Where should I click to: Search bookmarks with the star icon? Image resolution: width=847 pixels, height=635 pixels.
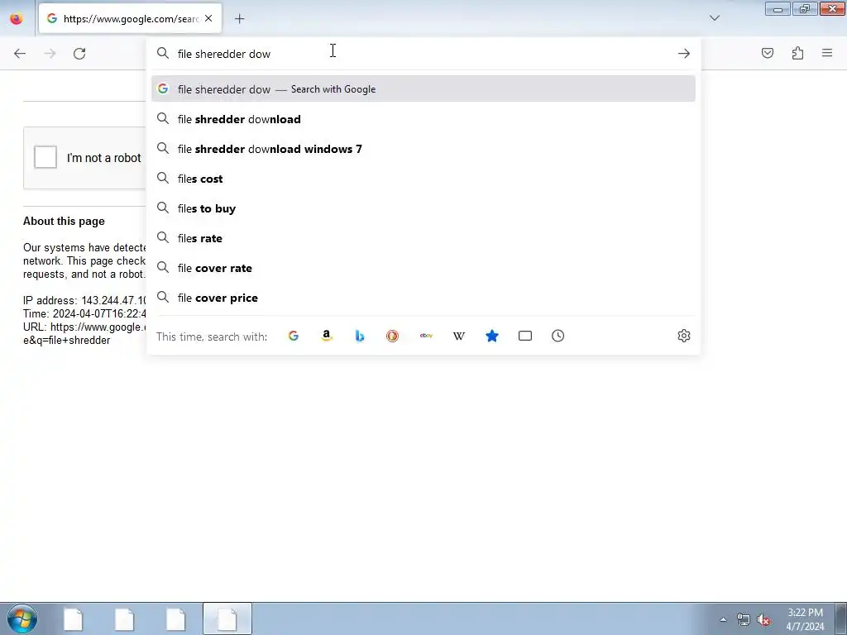coord(491,336)
